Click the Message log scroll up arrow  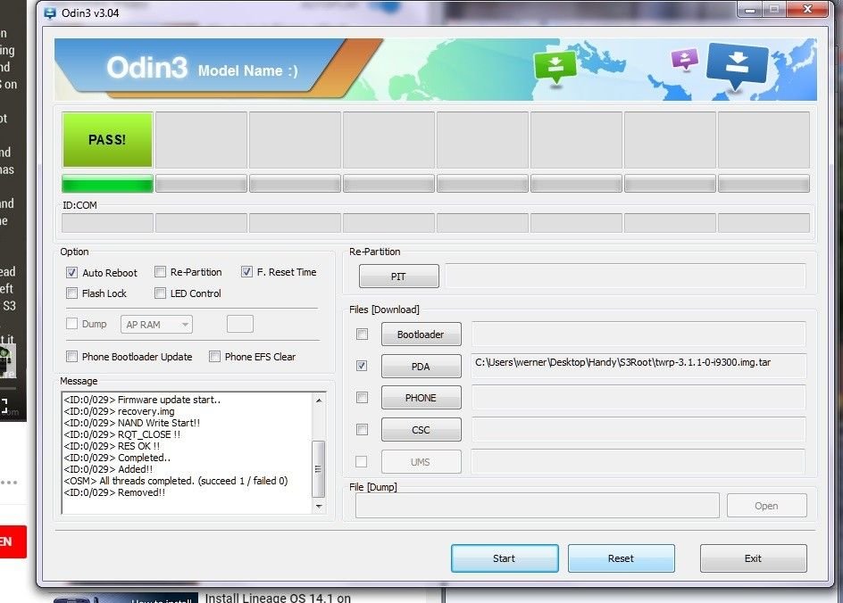tap(319, 401)
